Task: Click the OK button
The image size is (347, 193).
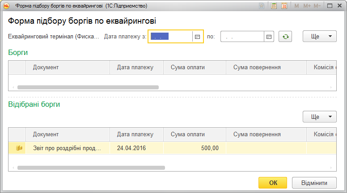Action: tap(273, 183)
